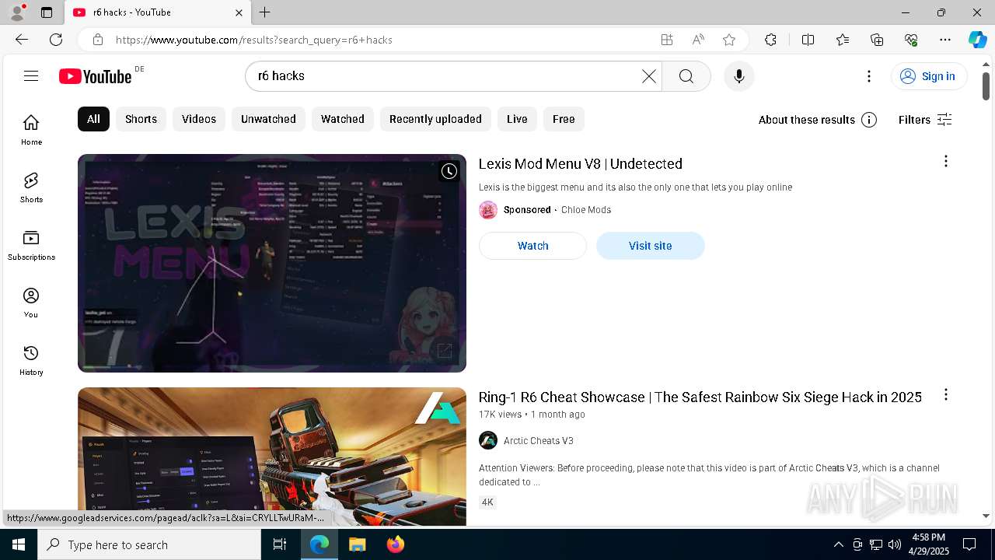Show hidden system tray icons

838,544
